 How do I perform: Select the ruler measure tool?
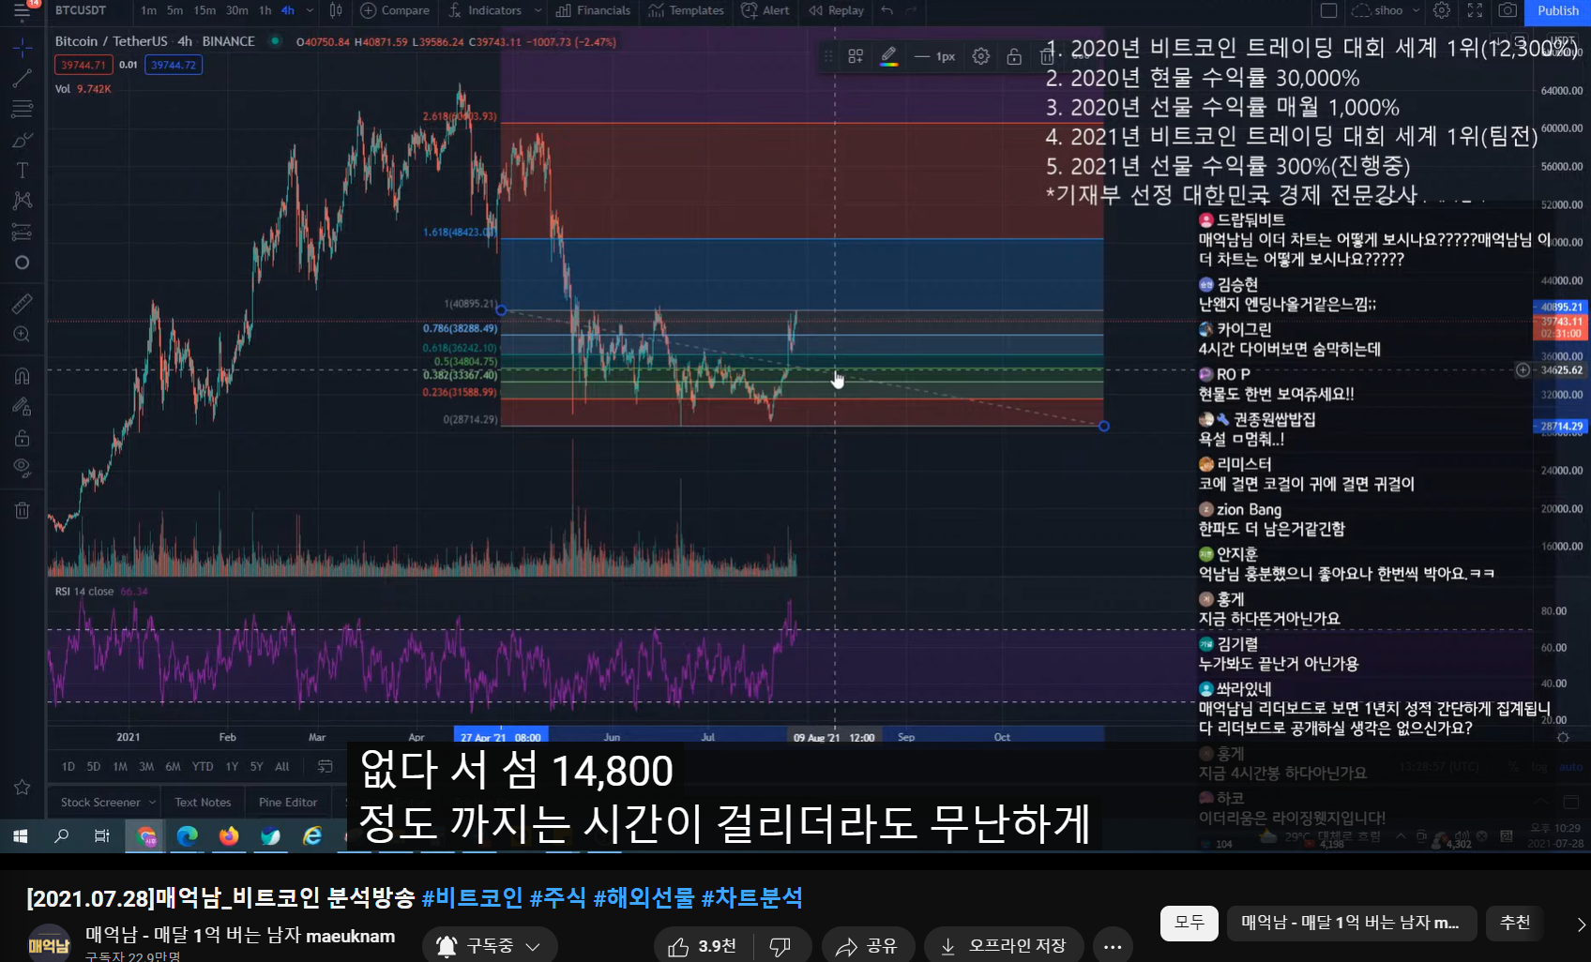(23, 303)
